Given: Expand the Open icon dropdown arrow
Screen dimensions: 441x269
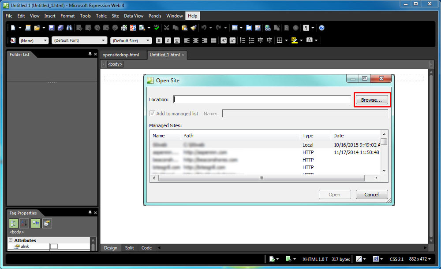Looking at the screenshot, I should click(x=44, y=28).
